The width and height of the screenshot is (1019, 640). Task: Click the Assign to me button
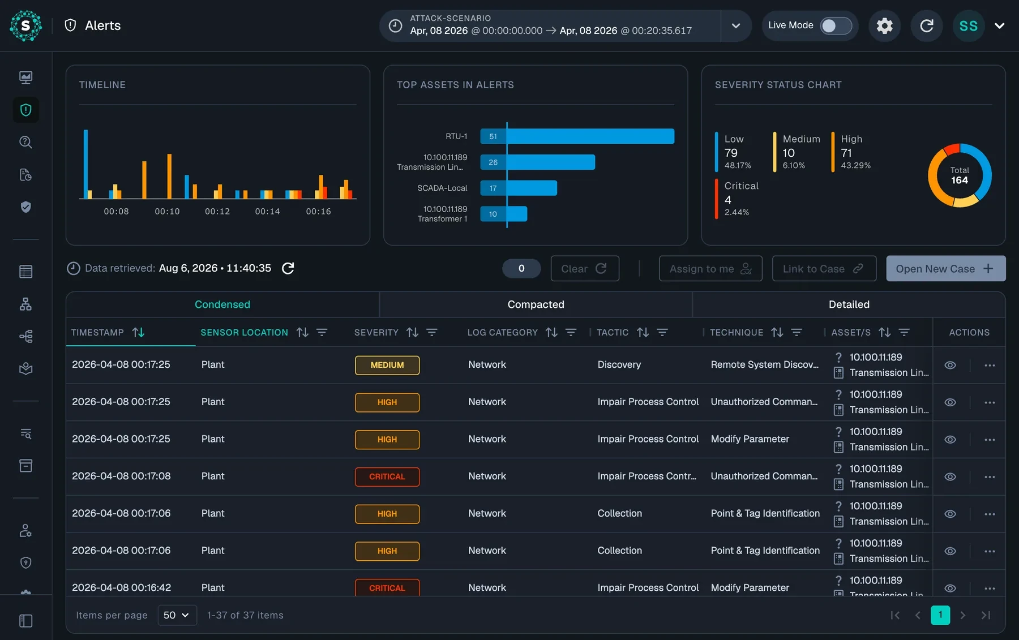click(710, 269)
